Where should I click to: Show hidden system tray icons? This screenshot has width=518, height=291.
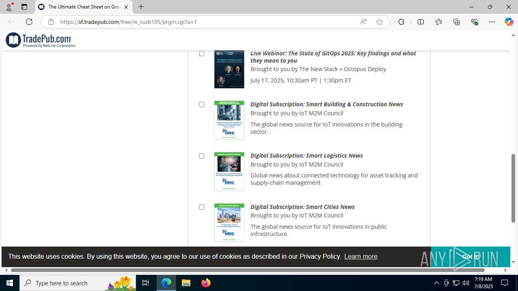[x=436, y=283]
